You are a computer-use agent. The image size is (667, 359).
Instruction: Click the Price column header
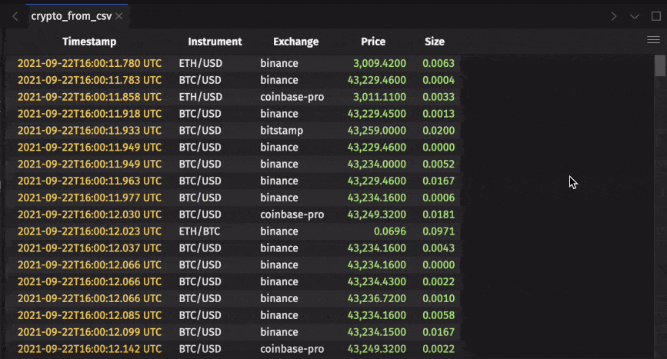[x=373, y=42]
